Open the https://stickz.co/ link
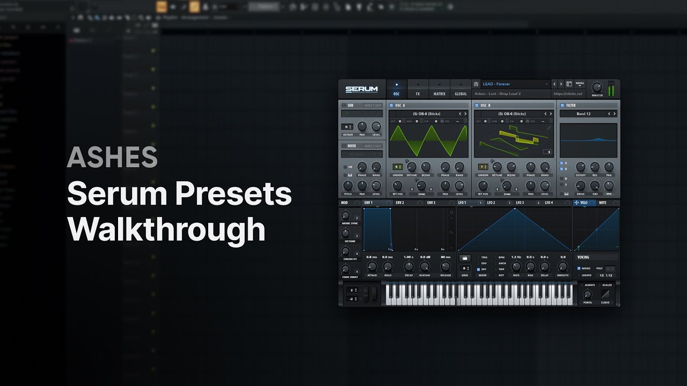The height and width of the screenshot is (386, 687). click(568, 94)
